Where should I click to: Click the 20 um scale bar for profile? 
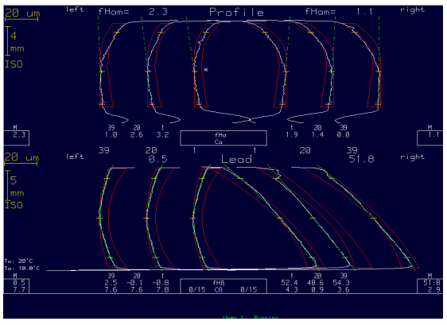click(21, 15)
